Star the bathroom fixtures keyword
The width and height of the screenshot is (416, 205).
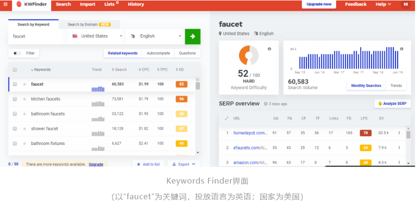24,143
